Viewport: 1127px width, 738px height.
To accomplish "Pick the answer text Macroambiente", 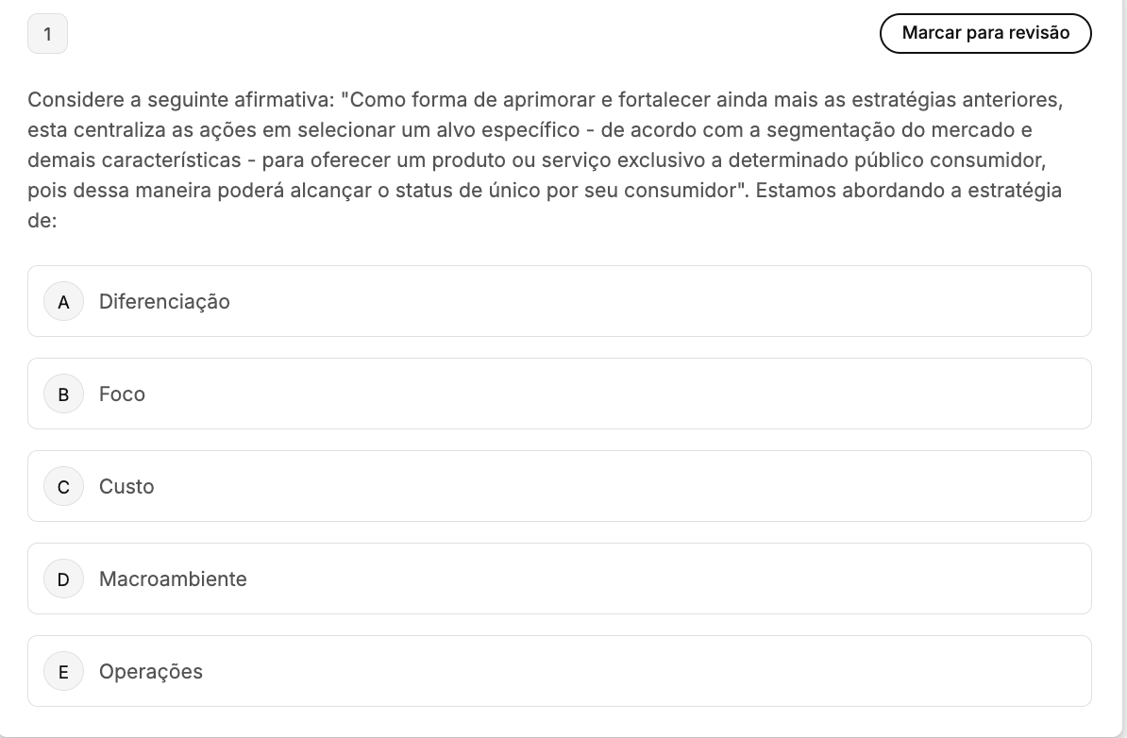I will [174, 579].
